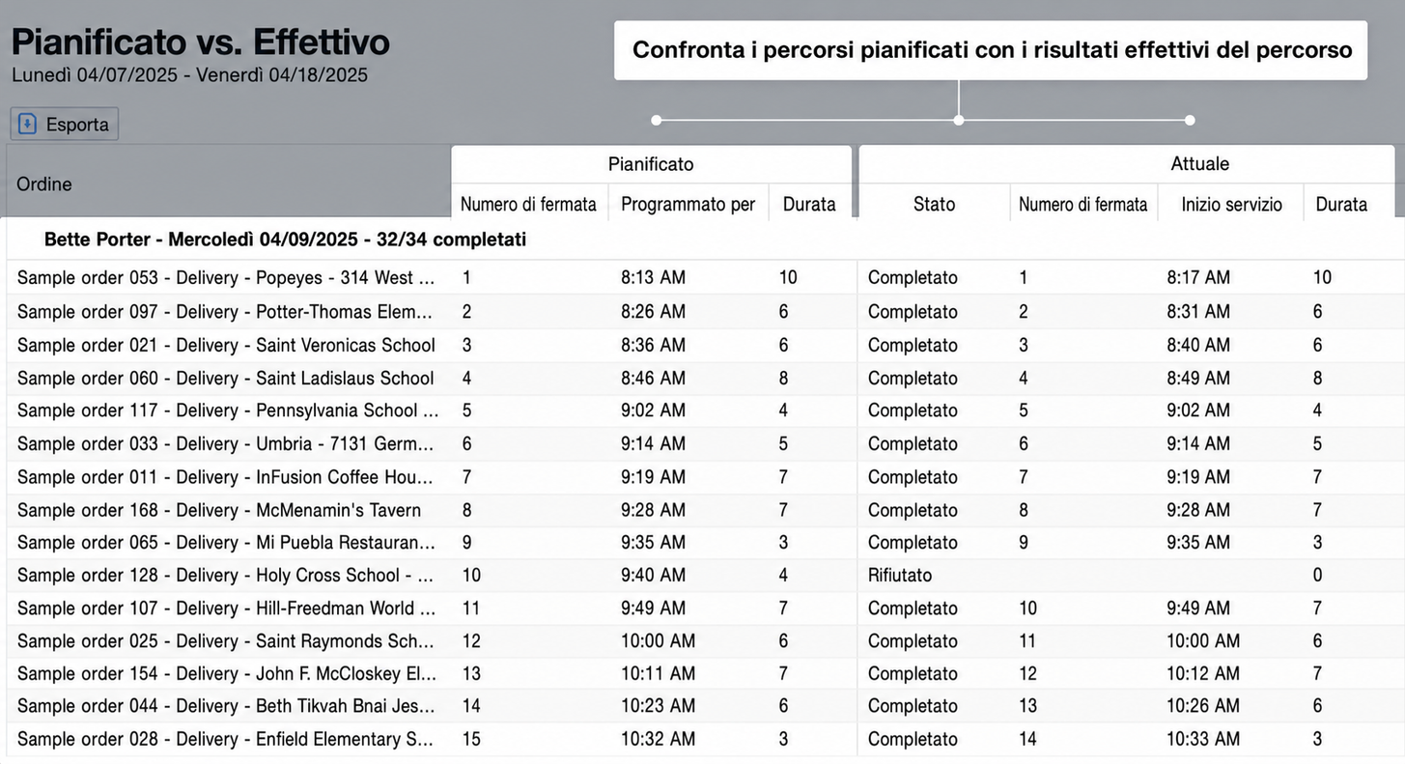Viewport: 1405px width, 764px height.
Task: Click the date range Lunedì 04/07/2025 - Venerdì 04/18/2025
Action: (189, 74)
